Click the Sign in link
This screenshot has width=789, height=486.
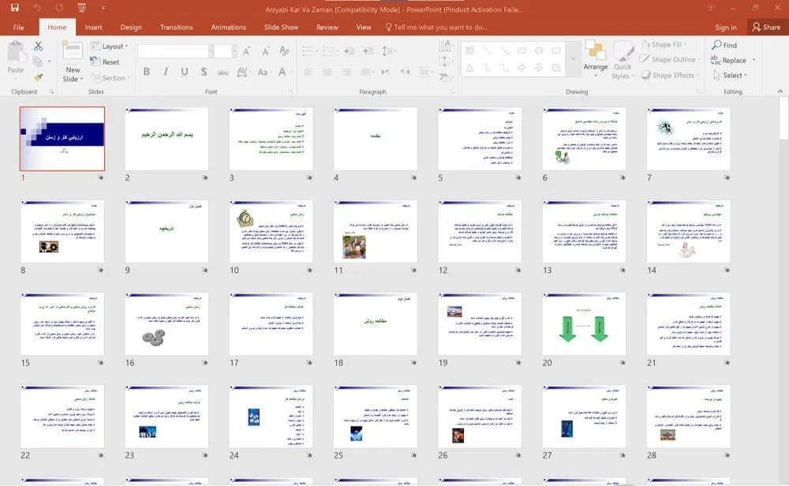[x=726, y=27]
